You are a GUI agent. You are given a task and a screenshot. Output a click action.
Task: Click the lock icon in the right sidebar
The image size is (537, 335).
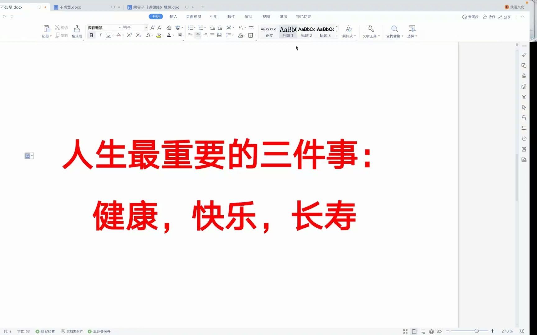tap(524, 118)
